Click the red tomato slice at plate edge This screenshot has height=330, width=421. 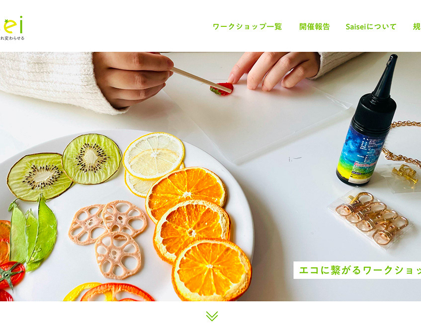click(x=11, y=275)
